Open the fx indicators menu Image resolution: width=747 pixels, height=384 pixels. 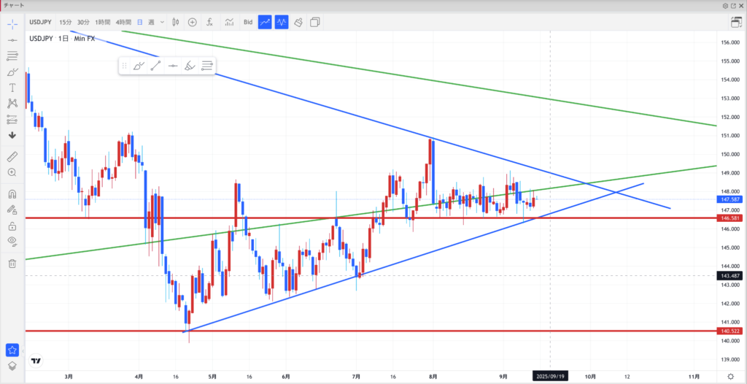point(209,22)
